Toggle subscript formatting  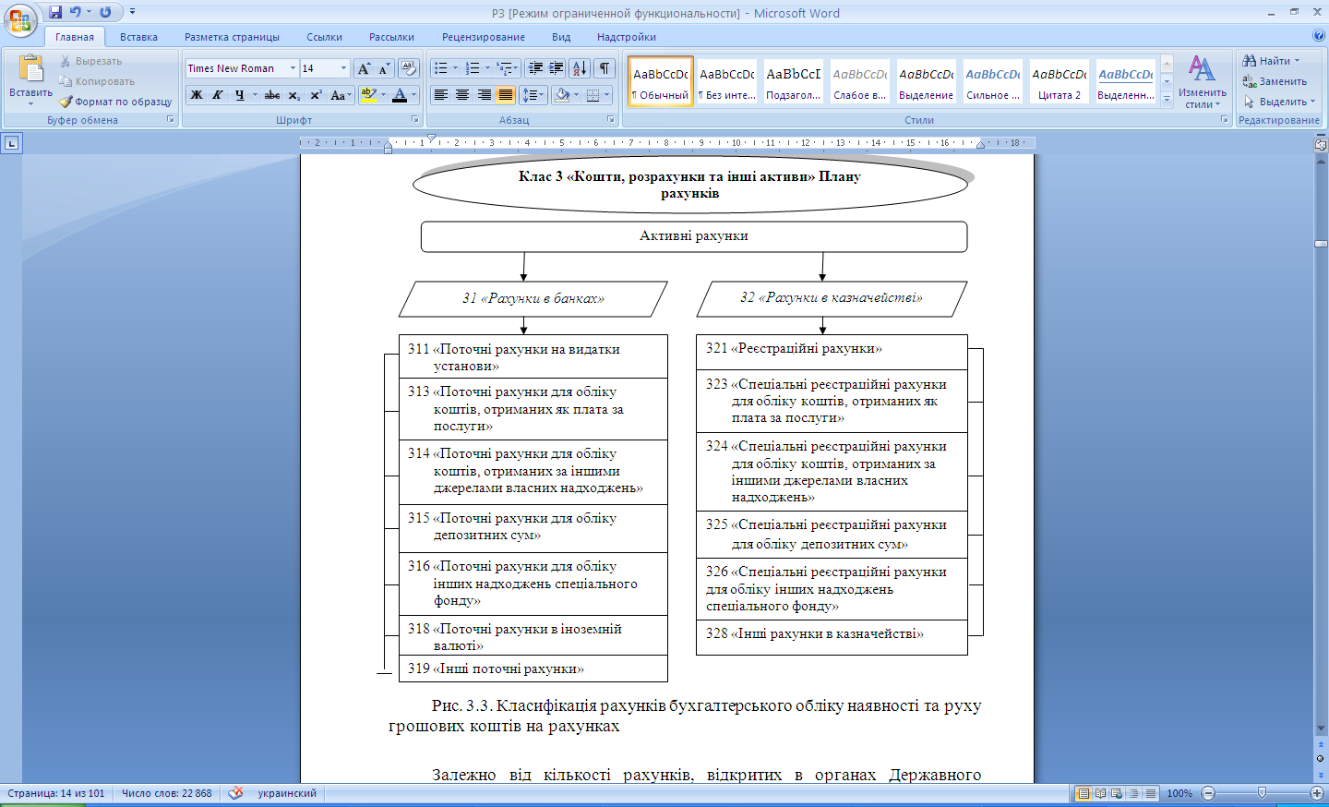293,95
